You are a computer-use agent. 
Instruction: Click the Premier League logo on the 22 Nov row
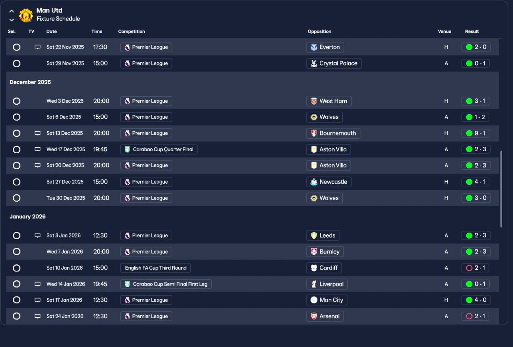point(127,47)
